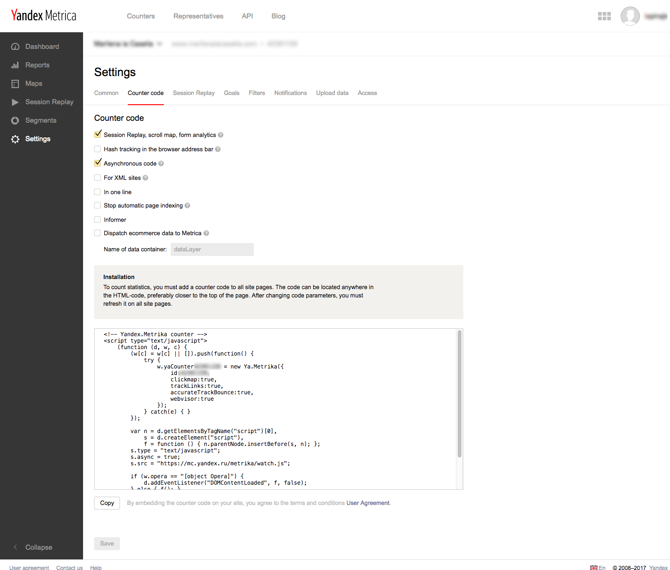Open the Upload data tab
The image size is (670, 570).
pos(332,93)
